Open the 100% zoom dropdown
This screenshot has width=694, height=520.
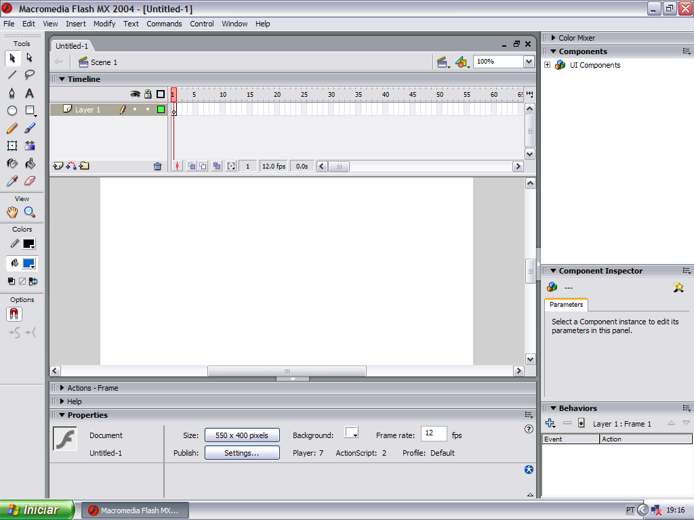tap(529, 62)
